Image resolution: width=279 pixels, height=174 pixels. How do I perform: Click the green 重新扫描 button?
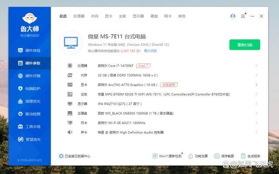point(245,44)
